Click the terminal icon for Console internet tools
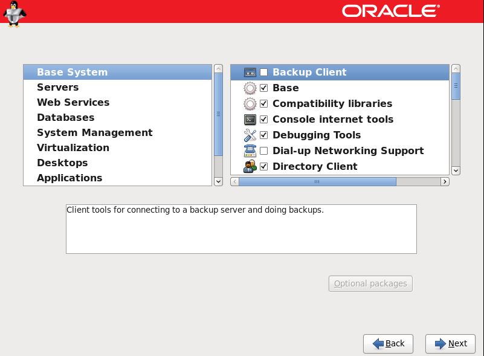This screenshot has height=356, width=484. click(x=250, y=120)
